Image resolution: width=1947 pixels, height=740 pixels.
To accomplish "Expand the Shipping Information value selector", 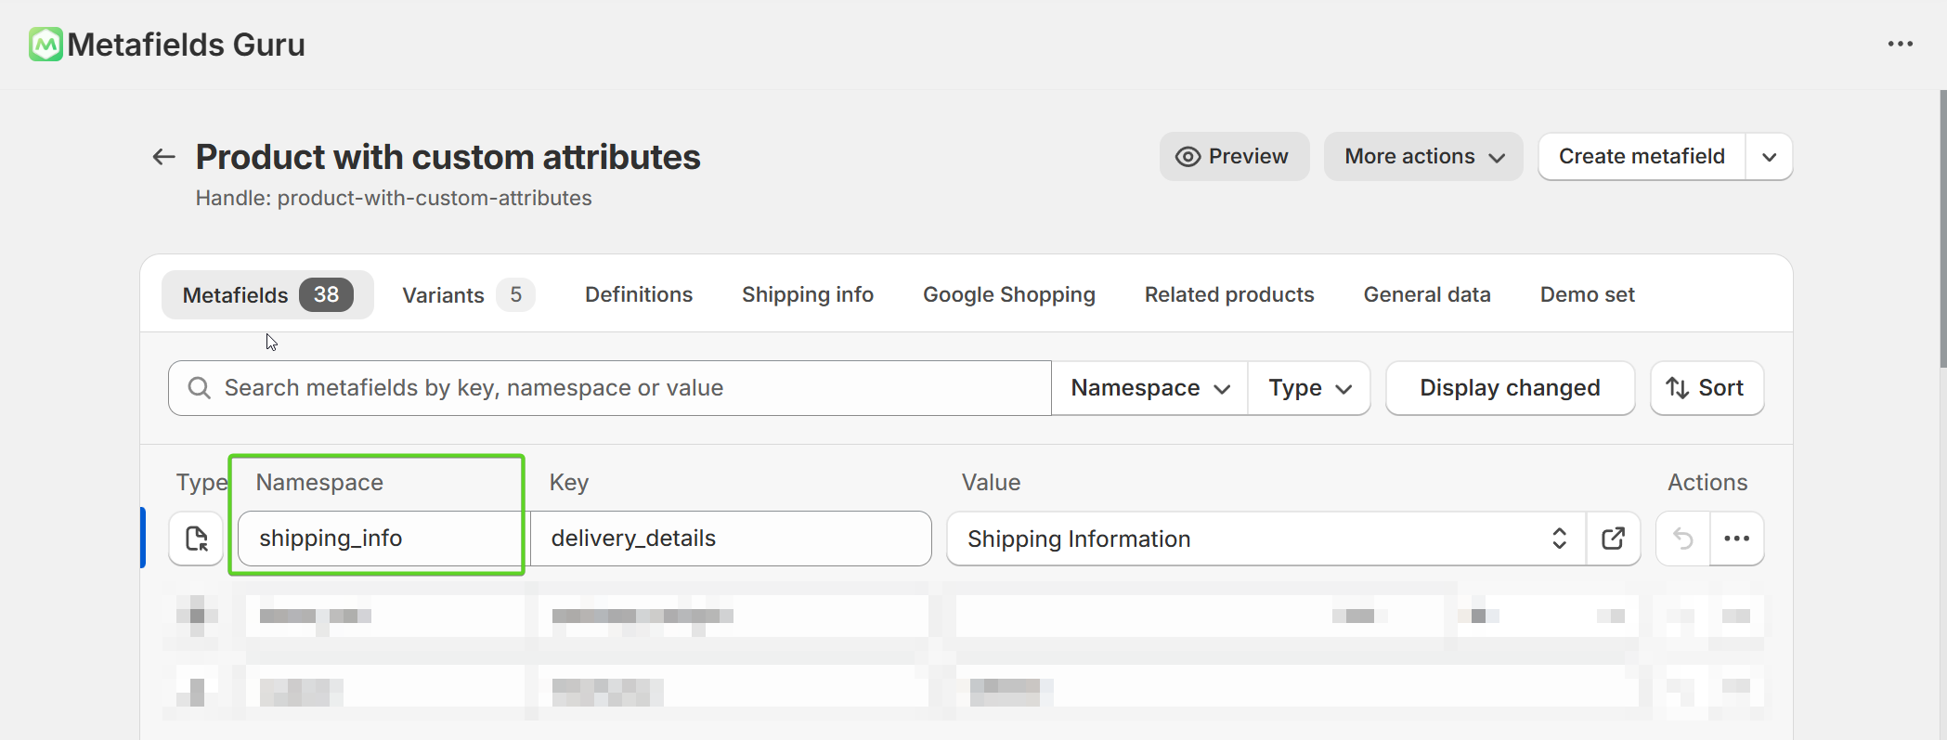I will tap(1559, 539).
